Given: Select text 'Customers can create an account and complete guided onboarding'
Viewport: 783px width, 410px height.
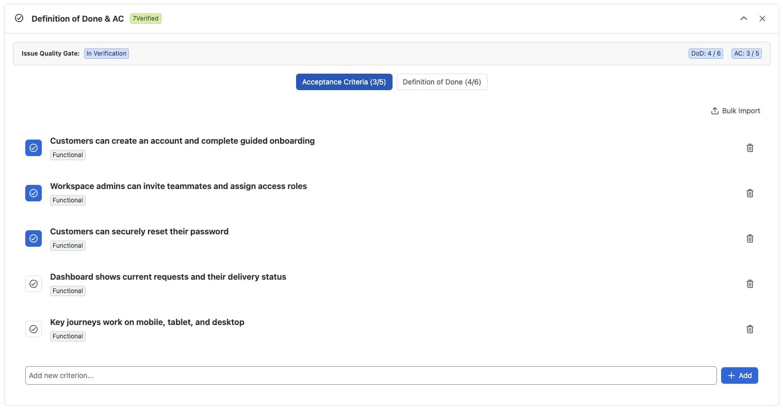Looking at the screenshot, I should pyautogui.click(x=182, y=141).
